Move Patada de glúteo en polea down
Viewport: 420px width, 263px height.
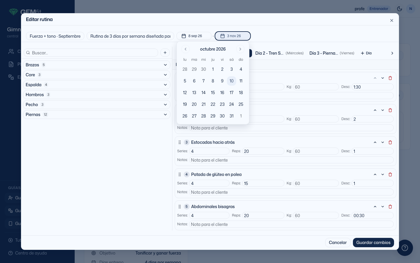(383, 174)
